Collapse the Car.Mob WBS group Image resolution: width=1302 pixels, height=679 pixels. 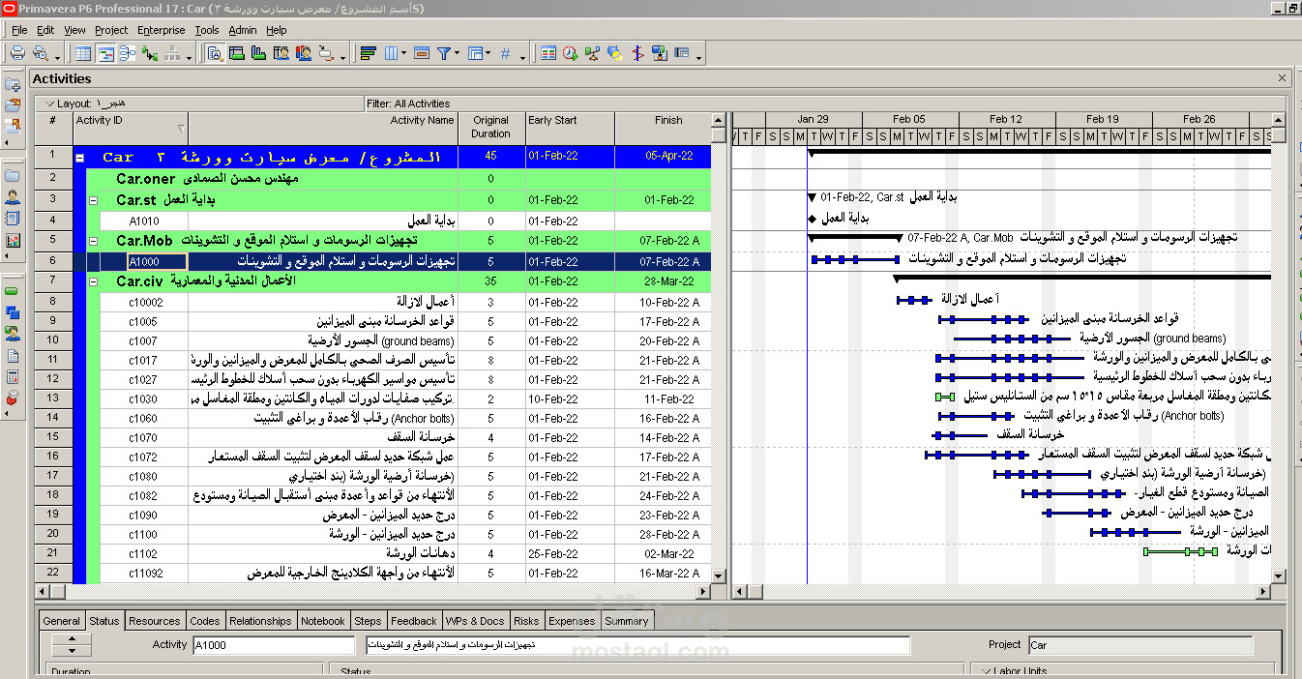pyautogui.click(x=94, y=240)
